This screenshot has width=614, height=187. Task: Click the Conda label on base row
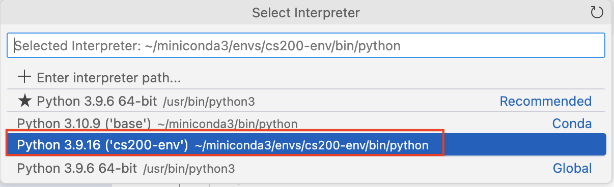(572, 123)
